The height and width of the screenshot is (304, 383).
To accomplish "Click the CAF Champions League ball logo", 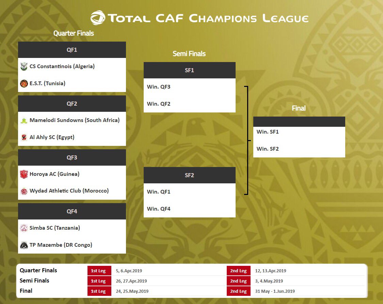I will point(98,18).
